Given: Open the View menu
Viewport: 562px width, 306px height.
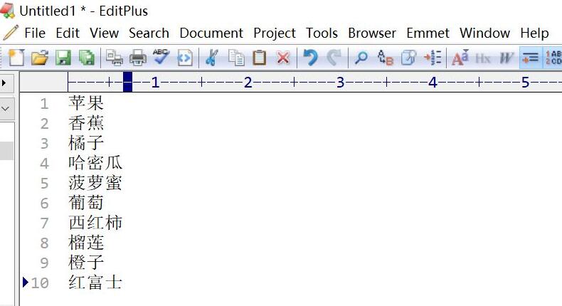Looking at the screenshot, I should (x=104, y=33).
